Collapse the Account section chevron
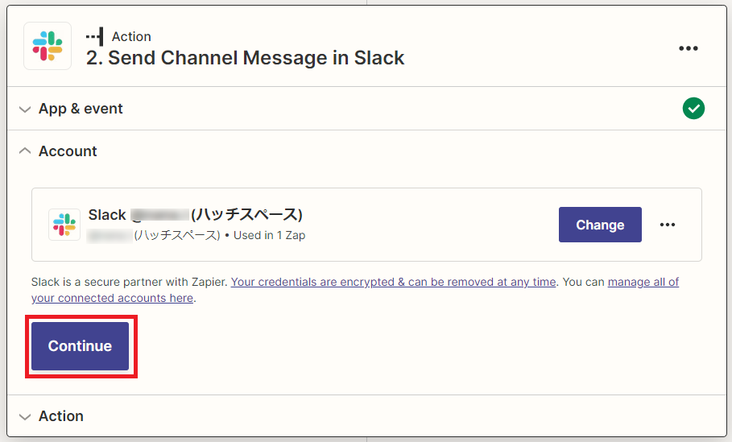The image size is (732, 442). coord(25,151)
